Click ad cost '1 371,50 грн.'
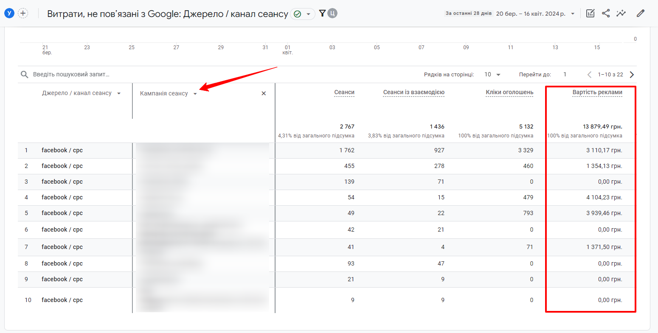This screenshot has width=658, height=333. [x=604, y=247]
